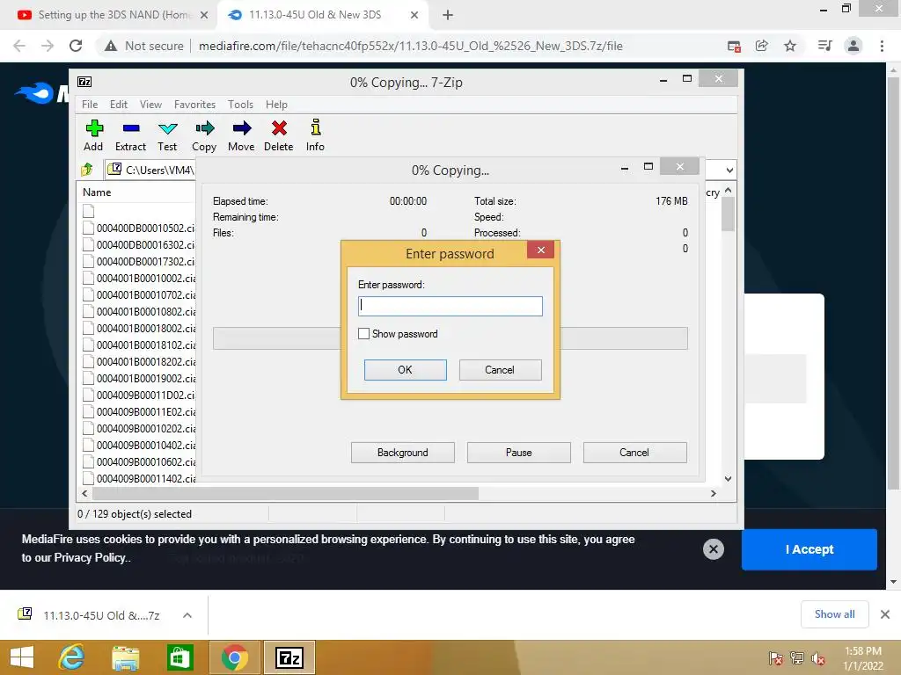
Task: Close the 11.13.0-45U Old & New 3DS tab
Action: pyautogui.click(x=414, y=15)
